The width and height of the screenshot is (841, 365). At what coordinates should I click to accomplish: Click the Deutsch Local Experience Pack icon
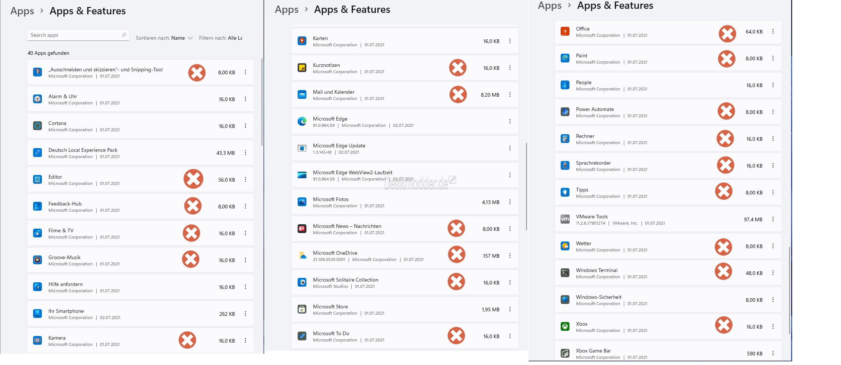point(37,153)
